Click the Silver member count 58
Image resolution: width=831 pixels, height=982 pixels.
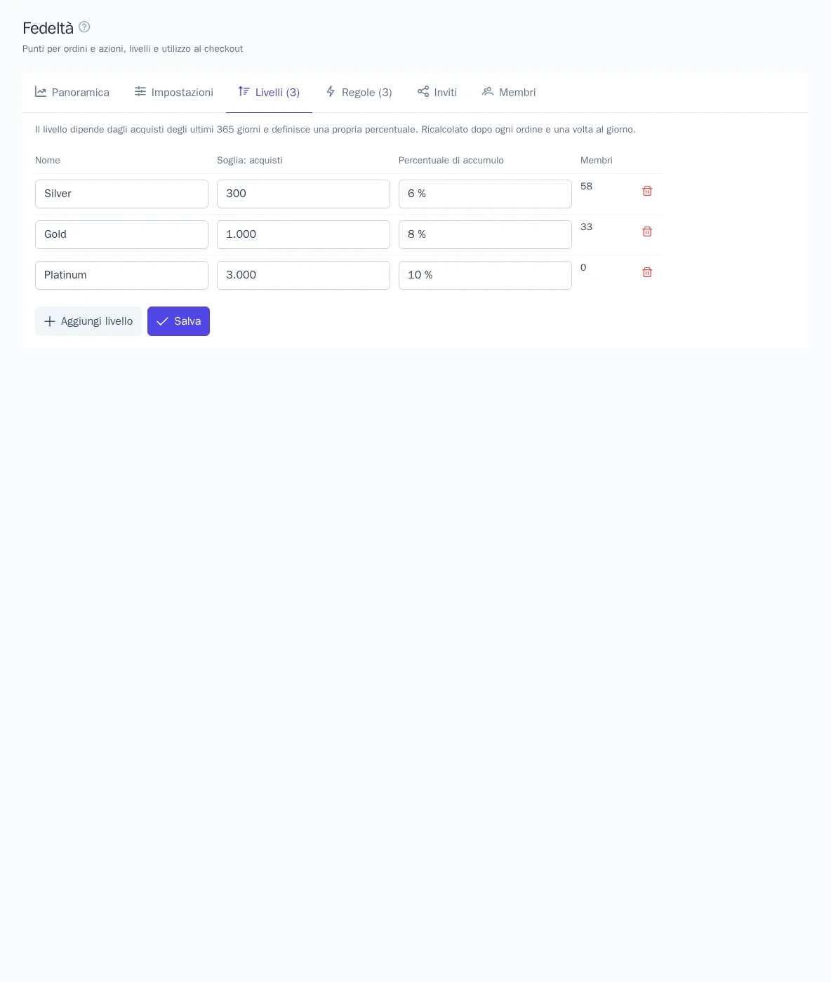point(586,187)
